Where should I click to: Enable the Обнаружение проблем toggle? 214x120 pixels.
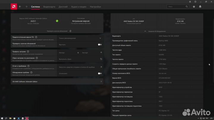coord(100,73)
